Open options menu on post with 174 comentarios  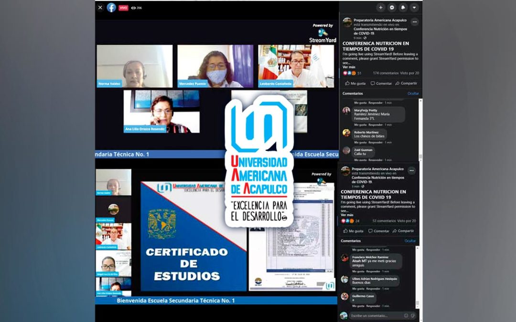click(414, 21)
